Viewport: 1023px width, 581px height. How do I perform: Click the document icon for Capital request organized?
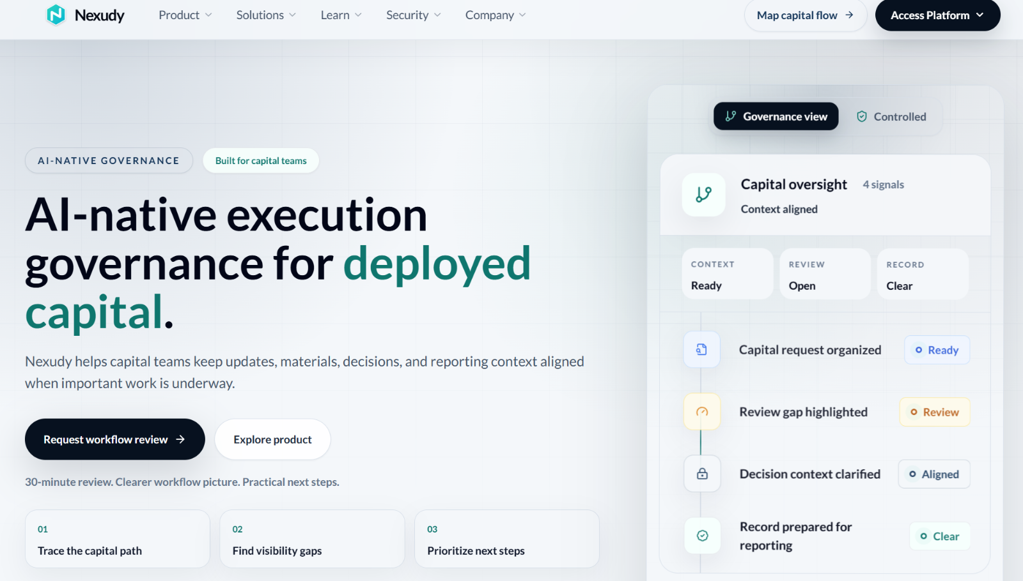pyautogui.click(x=701, y=349)
